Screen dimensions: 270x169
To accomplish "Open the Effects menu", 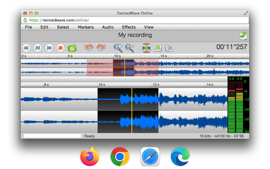I will (x=129, y=27).
